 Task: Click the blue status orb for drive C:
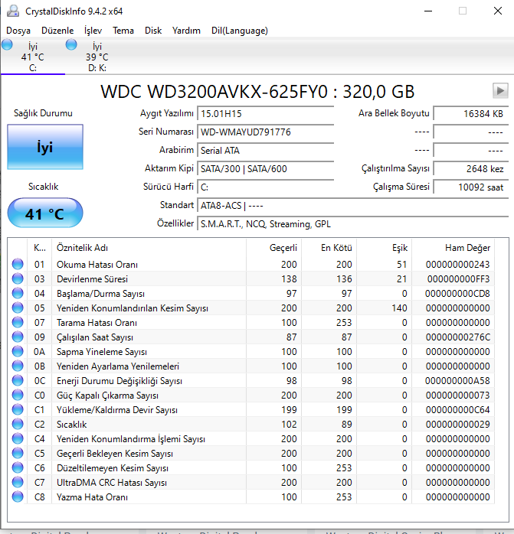[7, 44]
